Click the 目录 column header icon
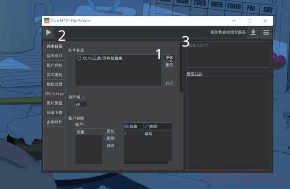The image size is (290, 189). point(127,126)
